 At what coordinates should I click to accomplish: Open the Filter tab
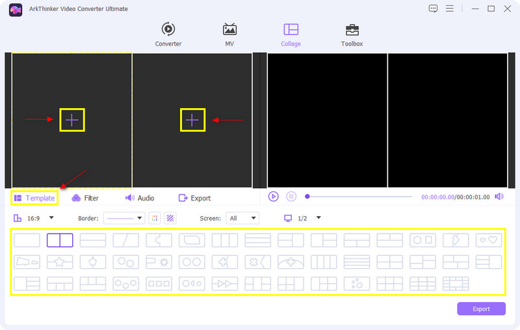[85, 198]
